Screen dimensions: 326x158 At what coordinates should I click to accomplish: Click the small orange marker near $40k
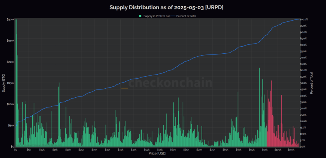coord(125,89)
